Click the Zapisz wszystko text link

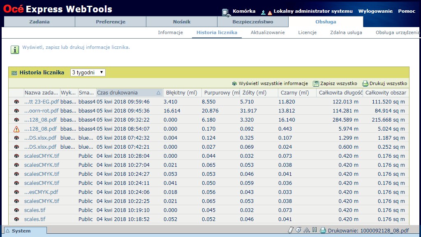point(339,83)
